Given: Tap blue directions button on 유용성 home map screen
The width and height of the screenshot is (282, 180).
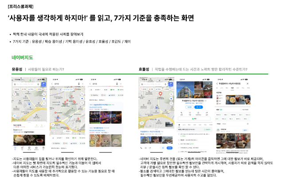Looking at the screenshot, I should click(44, 84).
